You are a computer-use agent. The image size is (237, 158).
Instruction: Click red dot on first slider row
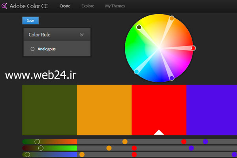(184, 142)
